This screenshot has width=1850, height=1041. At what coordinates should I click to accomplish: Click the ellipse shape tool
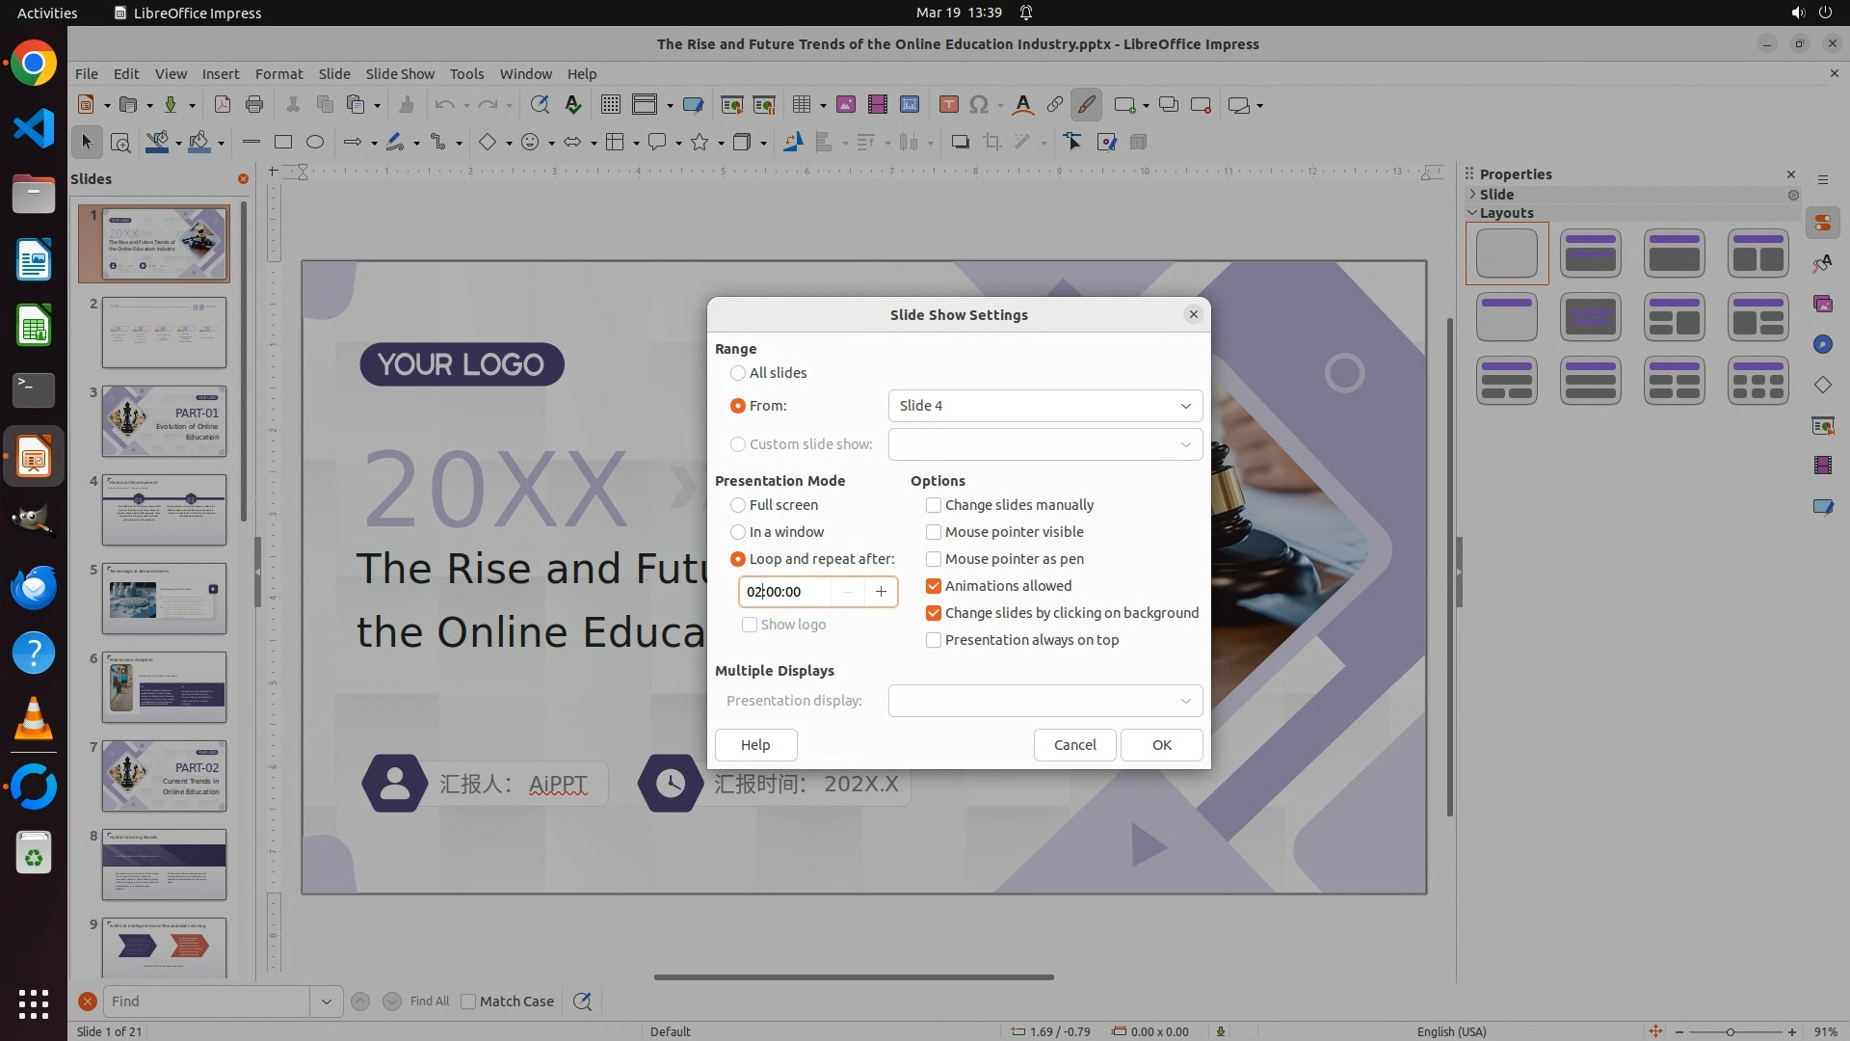(315, 143)
